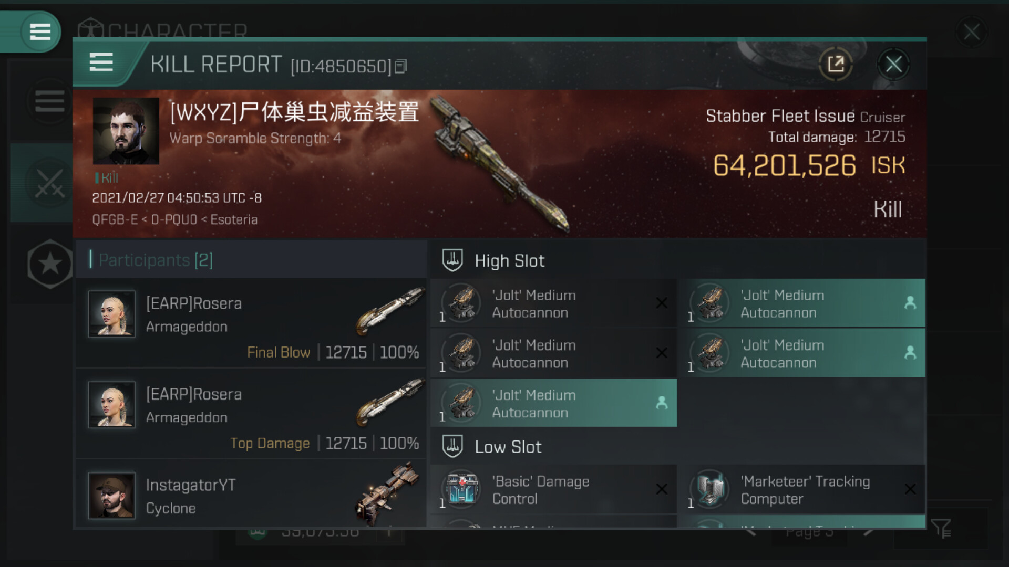Open 'Marketeer' Tracking Computer module

(x=802, y=489)
